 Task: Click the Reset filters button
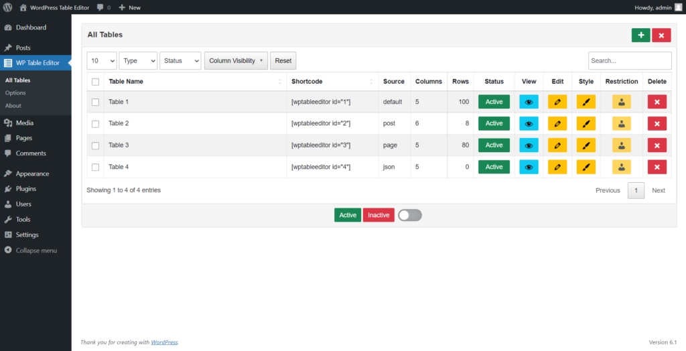(x=283, y=61)
